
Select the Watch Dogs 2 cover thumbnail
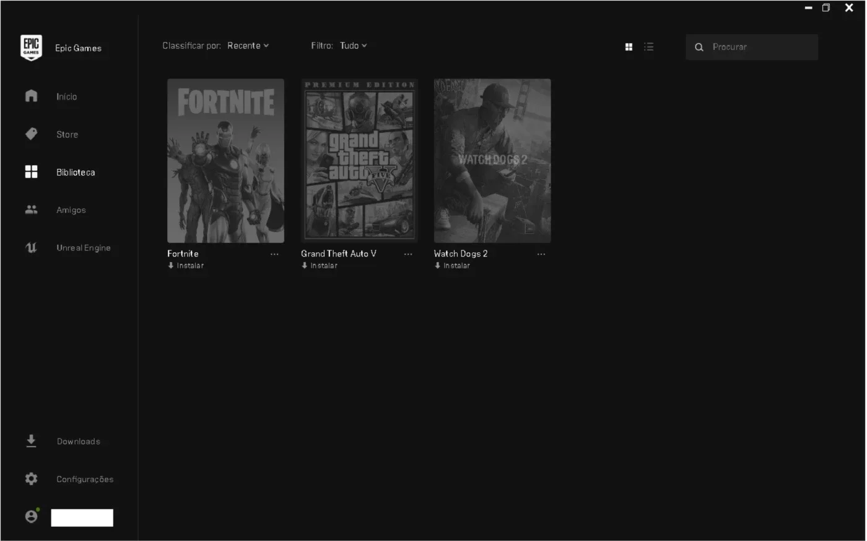(x=492, y=161)
